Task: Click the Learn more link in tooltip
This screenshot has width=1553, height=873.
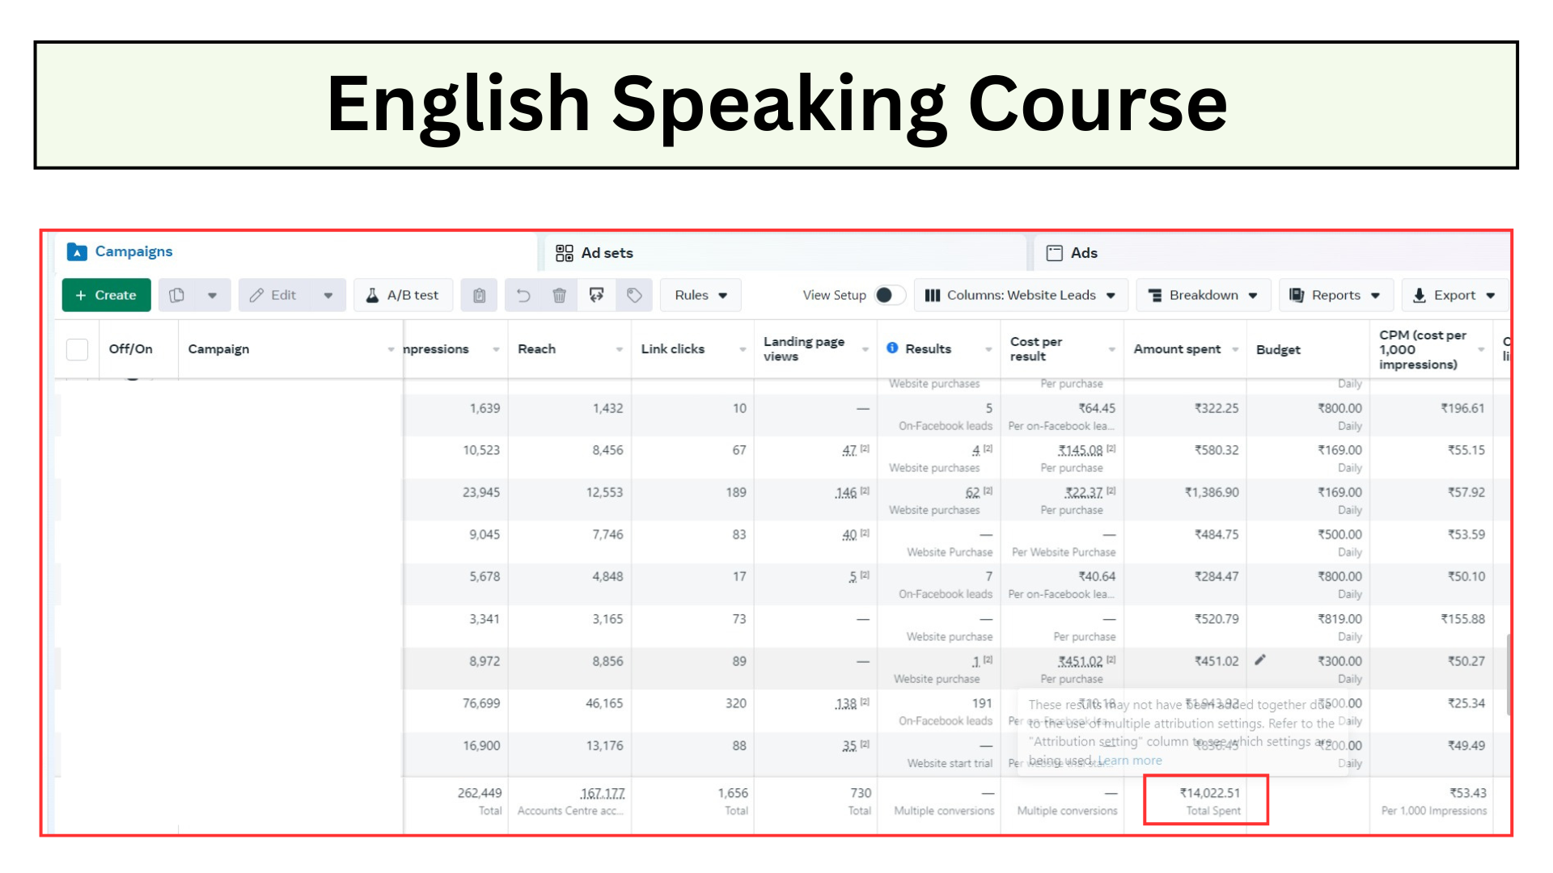Action: pyautogui.click(x=1129, y=761)
